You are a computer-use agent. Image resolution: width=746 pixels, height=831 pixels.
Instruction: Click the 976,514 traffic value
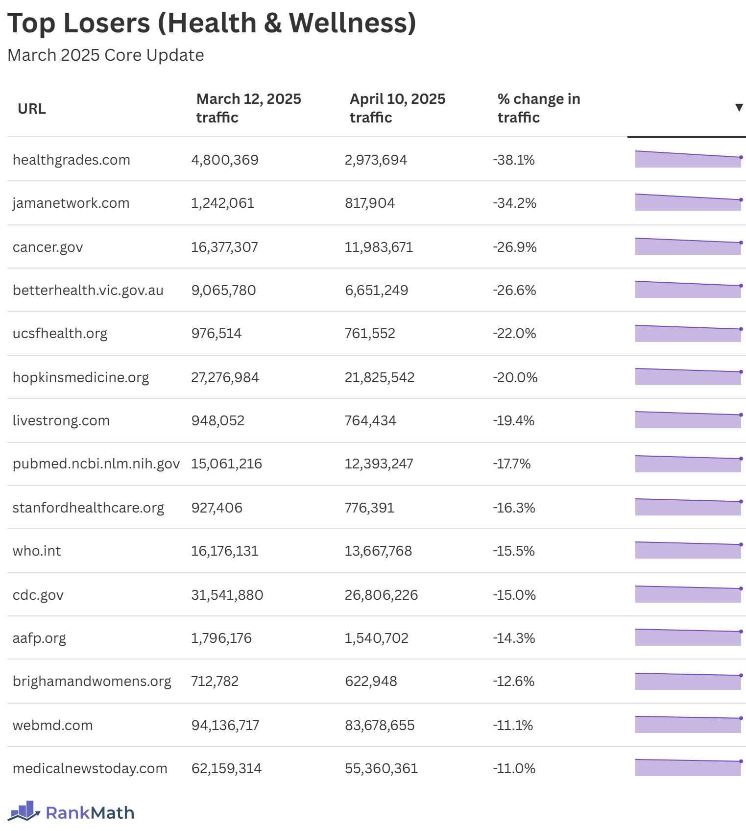click(x=217, y=333)
